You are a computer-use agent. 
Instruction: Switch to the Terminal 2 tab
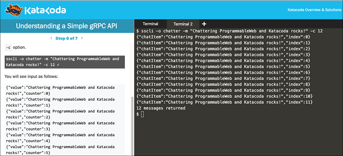point(183,24)
